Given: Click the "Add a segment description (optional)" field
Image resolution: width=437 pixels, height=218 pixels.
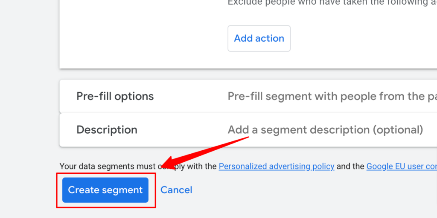Looking at the screenshot, I should pyautogui.click(x=325, y=130).
